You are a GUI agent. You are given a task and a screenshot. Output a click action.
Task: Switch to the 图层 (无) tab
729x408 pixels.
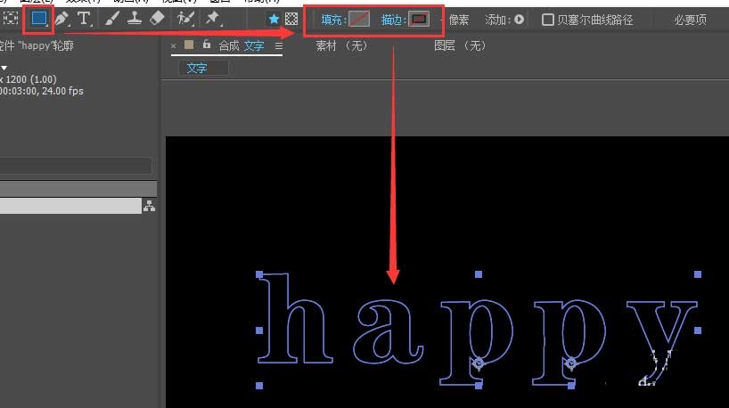pyautogui.click(x=460, y=45)
